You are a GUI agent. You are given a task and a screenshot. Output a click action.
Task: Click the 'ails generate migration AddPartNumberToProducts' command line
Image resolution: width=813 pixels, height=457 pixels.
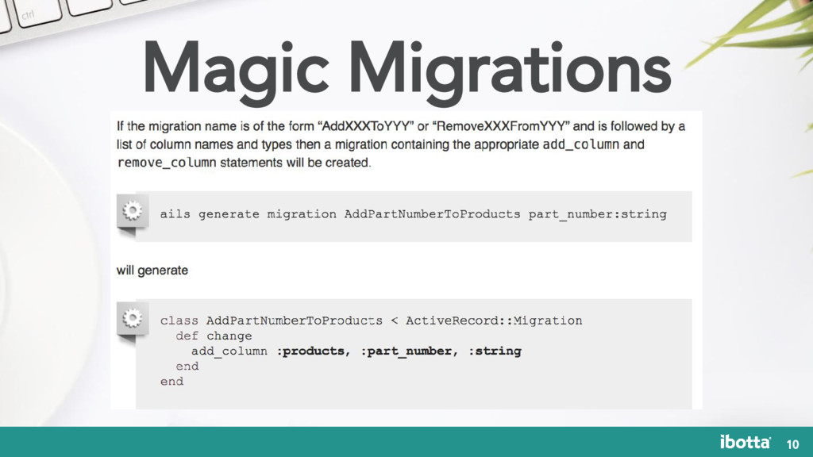click(413, 214)
